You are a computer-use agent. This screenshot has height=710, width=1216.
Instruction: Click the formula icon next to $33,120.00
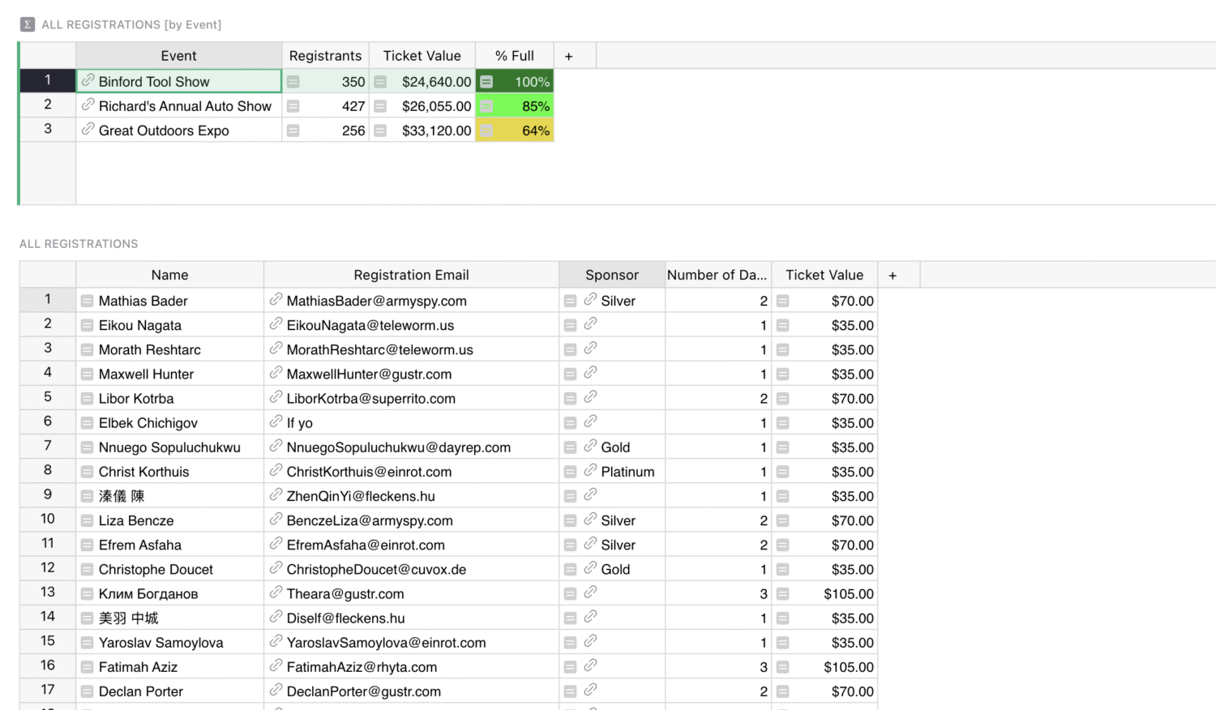380,130
